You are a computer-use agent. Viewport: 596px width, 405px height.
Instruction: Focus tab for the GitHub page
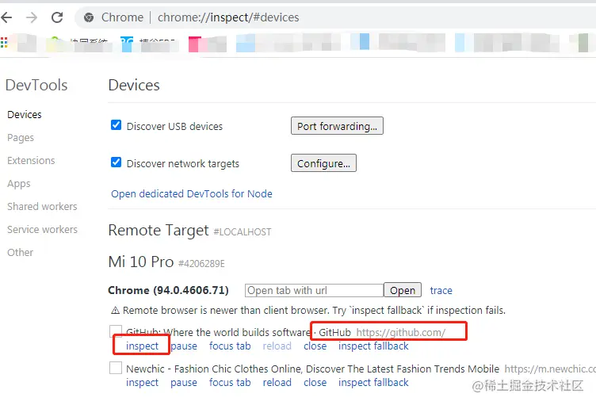230,346
